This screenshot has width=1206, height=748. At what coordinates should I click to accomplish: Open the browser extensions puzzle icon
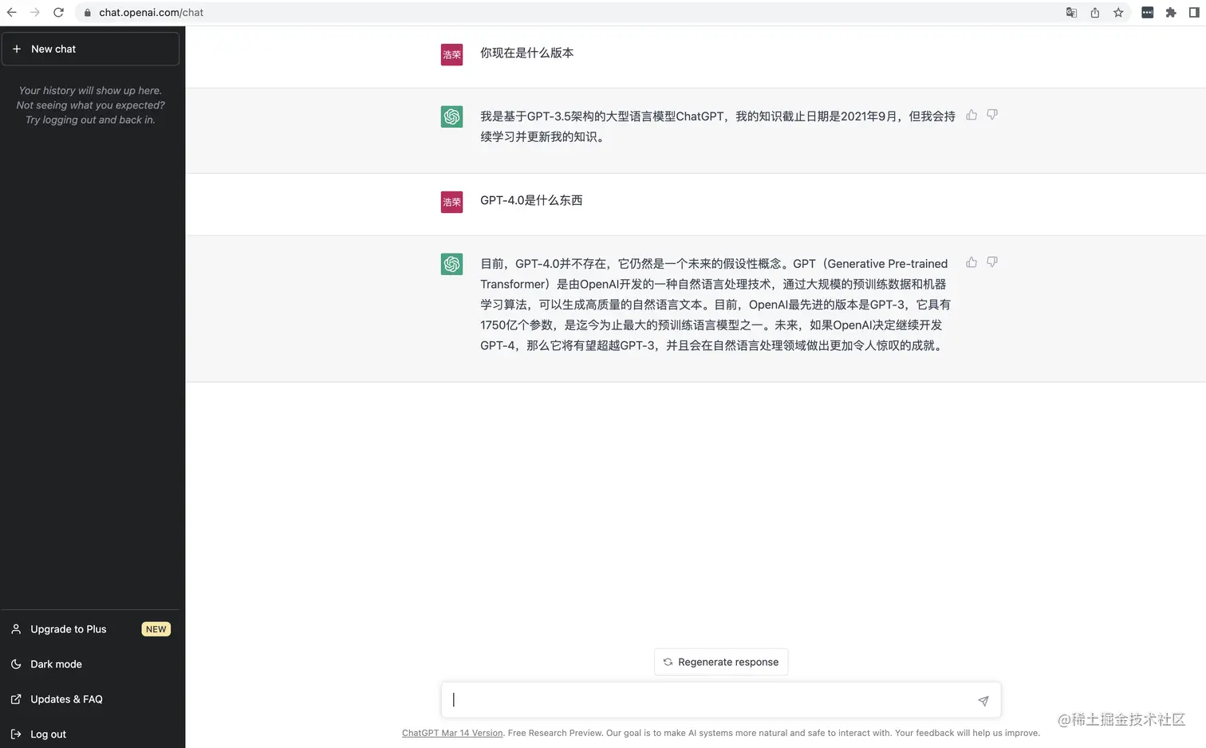1171,13
